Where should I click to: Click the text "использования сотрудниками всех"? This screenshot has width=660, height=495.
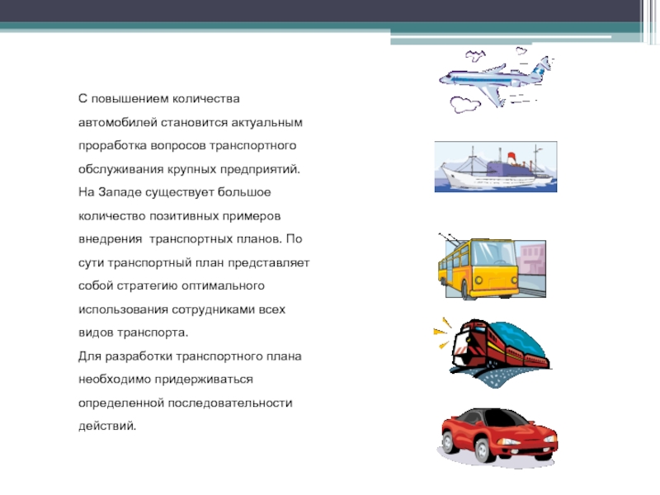pos(181,309)
